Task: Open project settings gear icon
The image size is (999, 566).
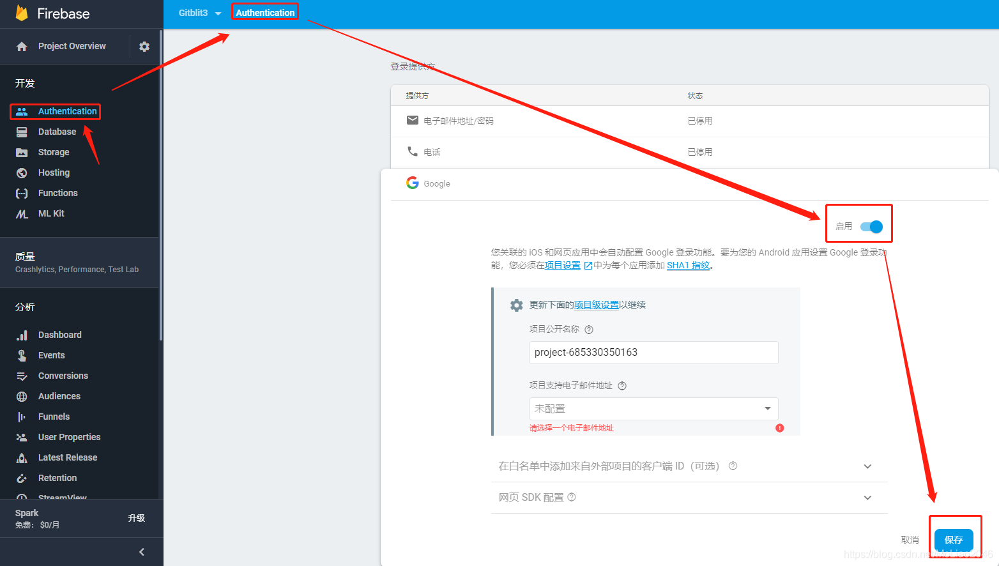Action: (144, 47)
